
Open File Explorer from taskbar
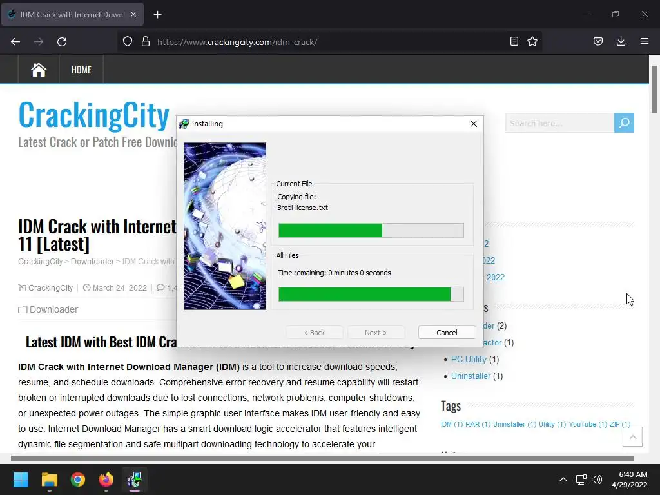coord(49,480)
